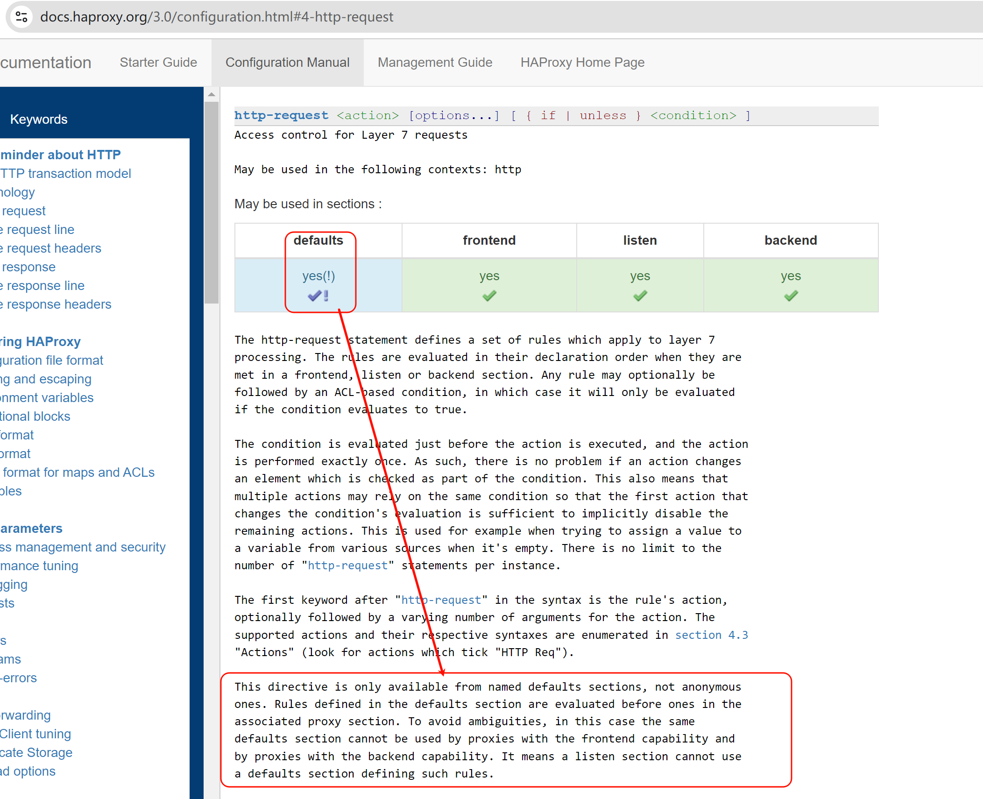The image size is (983, 799).
Task: Click the blue checkmark with exclamation under defaults
Action: (x=318, y=296)
